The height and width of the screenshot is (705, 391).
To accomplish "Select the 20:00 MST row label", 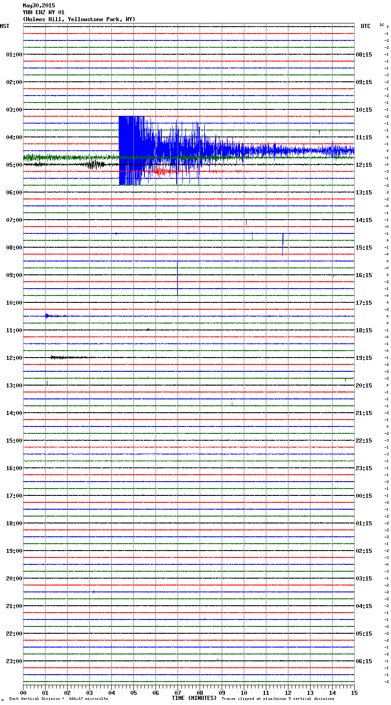I will click(14, 579).
